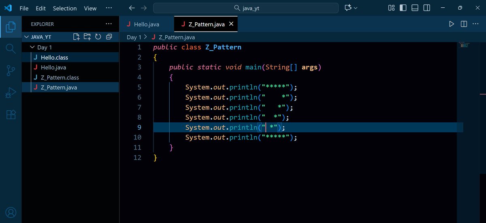Refresh the Explorer file tree
Viewport: 486px width, 223px height.
click(98, 37)
